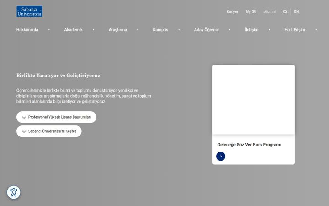Go to My SU portal

[x=251, y=11]
